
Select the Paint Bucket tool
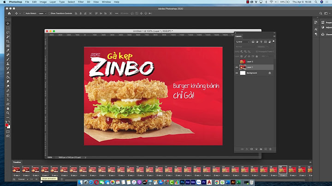pyautogui.click(x=8, y=77)
